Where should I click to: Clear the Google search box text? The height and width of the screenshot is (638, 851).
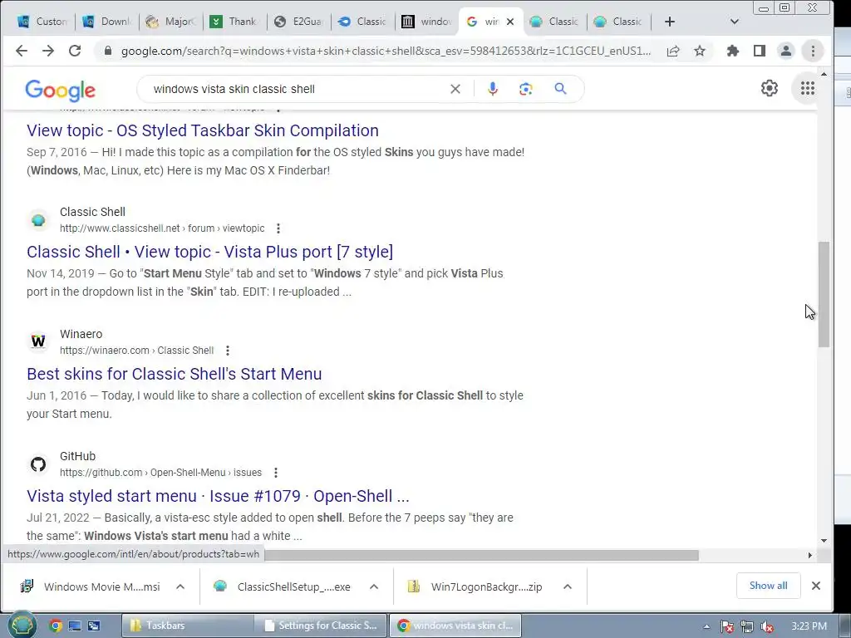tap(455, 89)
